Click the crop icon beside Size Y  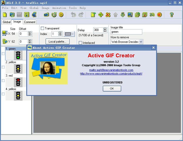[x=5, y=41]
